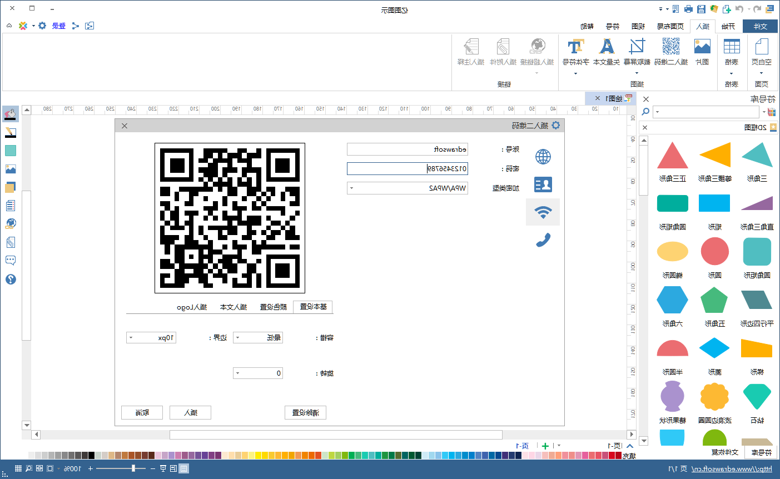
Task: Open the Layers panel in sidebar
Action: pos(10,187)
